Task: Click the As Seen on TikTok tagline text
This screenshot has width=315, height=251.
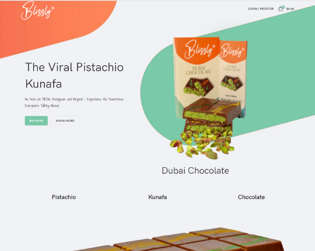Action: click(74, 102)
